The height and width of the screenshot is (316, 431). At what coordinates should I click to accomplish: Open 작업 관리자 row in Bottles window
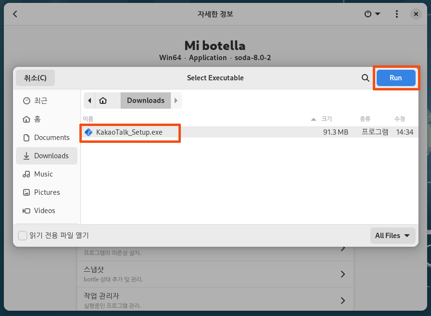point(215,300)
